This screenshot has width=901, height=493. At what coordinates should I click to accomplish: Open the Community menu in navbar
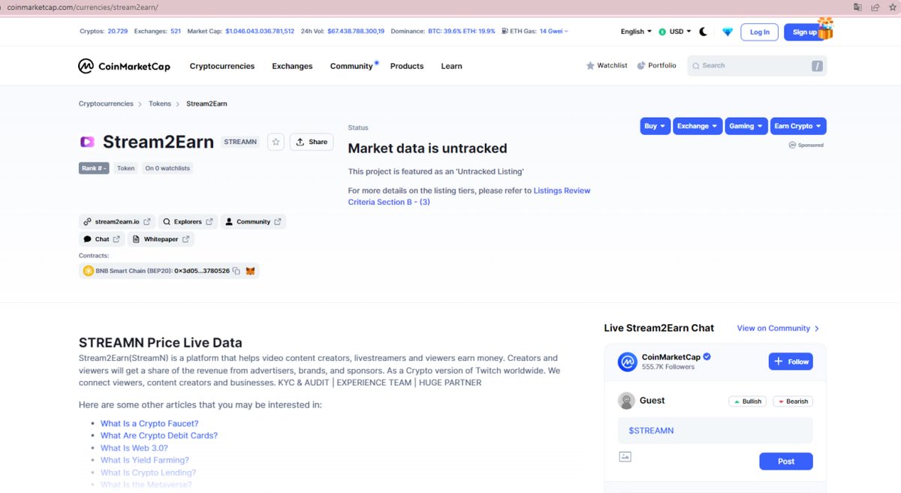(x=351, y=66)
